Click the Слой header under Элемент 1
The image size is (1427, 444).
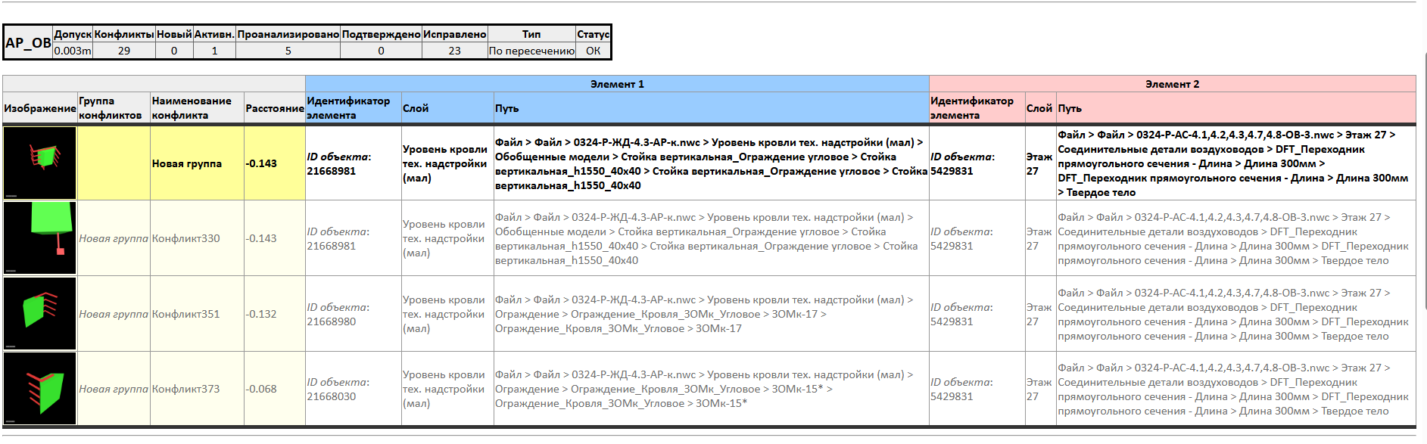(447, 107)
